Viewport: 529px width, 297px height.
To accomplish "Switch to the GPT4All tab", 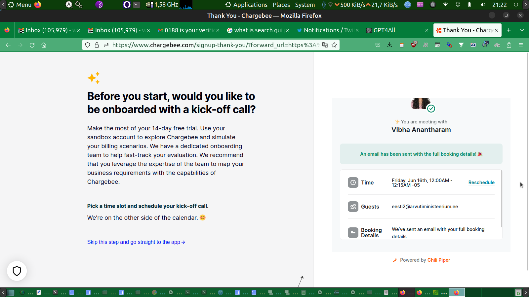I will coord(397,30).
